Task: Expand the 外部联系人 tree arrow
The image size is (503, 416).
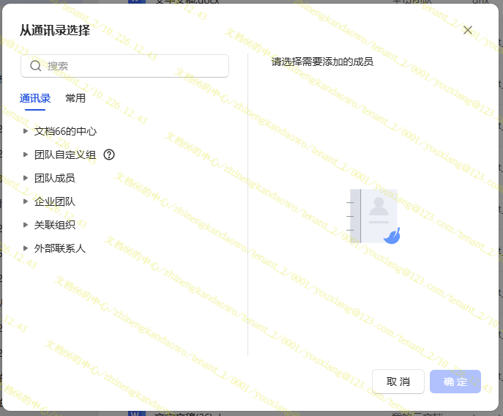Action: (26, 248)
